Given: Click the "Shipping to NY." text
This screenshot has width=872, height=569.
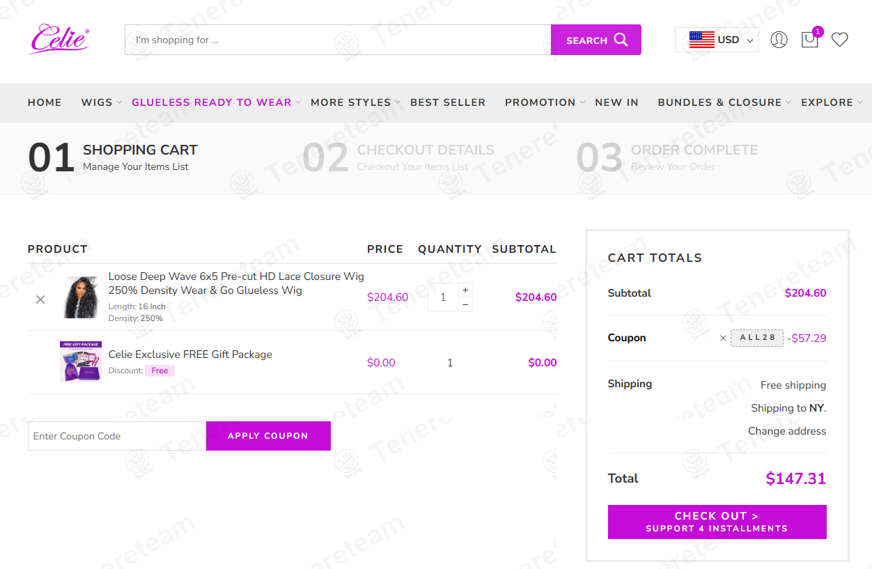Looking at the screenshot, I should coord(788,408).
